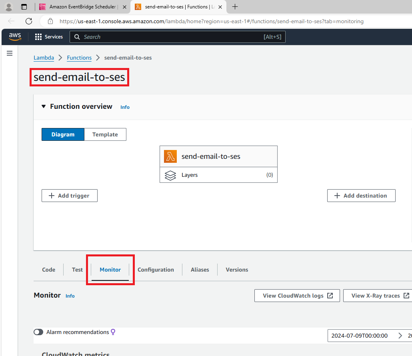Click the send-email-to-ses page heading
Image resolution: width=412 pixels, height=356 pixels.
[79, 77]
